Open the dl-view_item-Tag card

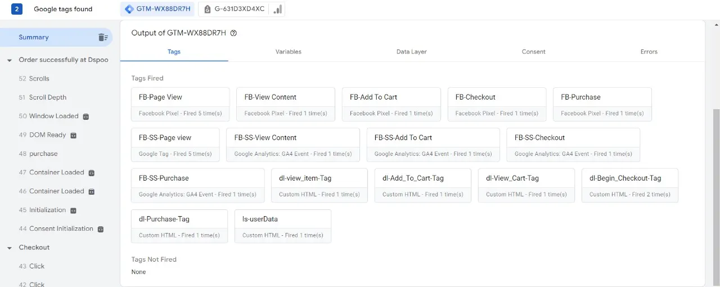(319, 185)
